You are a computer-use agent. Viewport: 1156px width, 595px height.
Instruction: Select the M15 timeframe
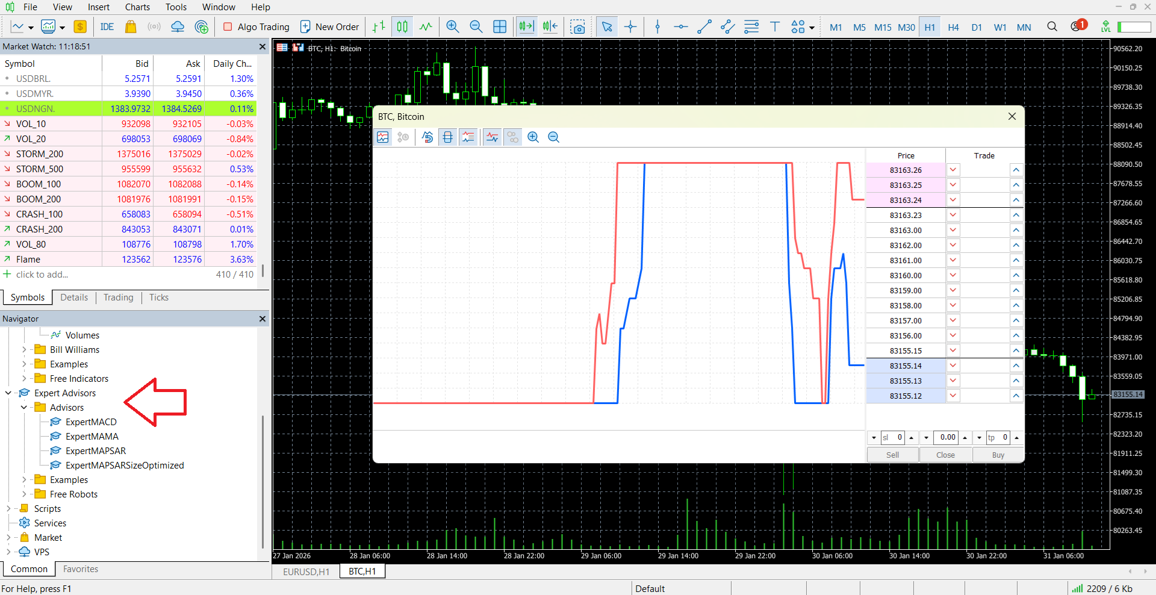pos(883,27)
